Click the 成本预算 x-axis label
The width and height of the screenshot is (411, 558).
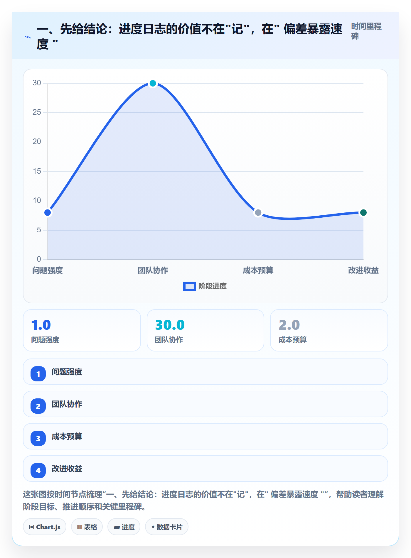click(x=258, y=270)
